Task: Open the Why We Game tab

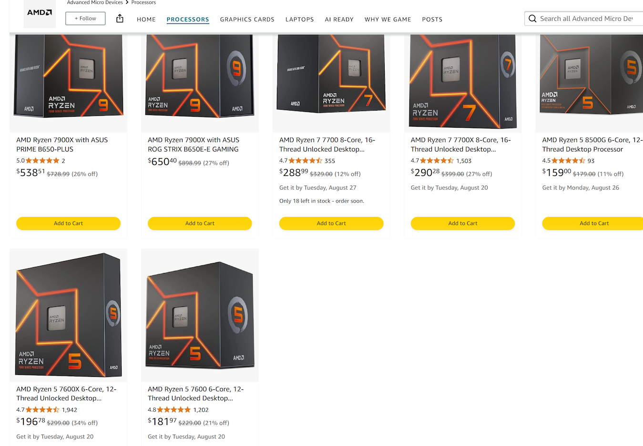Action: coord(388,20)
